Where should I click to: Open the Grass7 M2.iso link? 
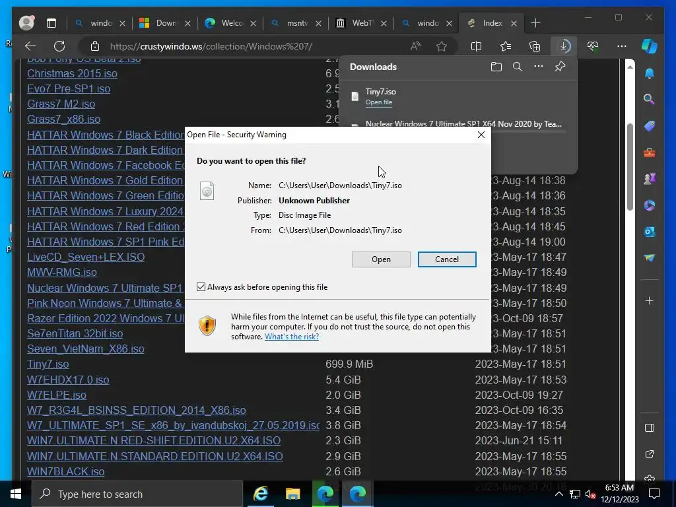(61, 104)
